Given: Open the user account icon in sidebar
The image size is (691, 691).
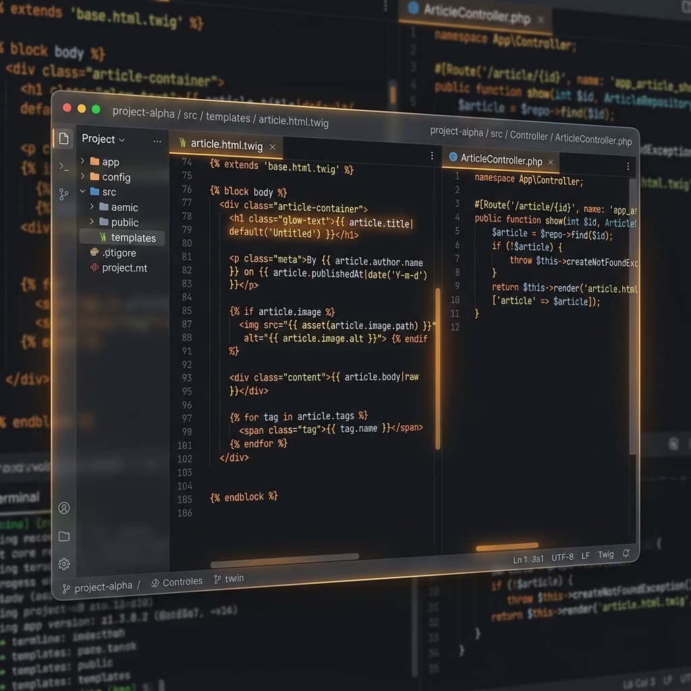Looking at the screenshot, I should point(64,508).
